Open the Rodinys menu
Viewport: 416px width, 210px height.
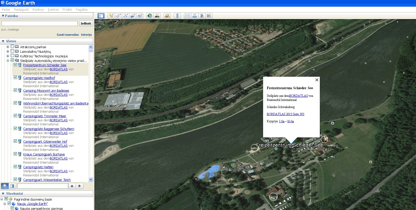(38, 10)
